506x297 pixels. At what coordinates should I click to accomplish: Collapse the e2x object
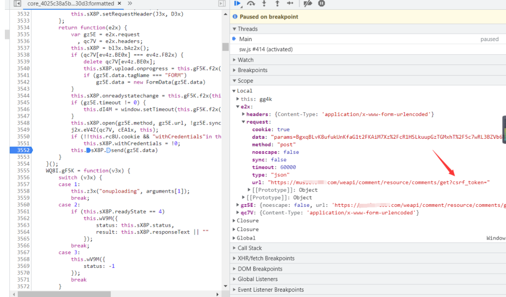[x=238, y=107]
